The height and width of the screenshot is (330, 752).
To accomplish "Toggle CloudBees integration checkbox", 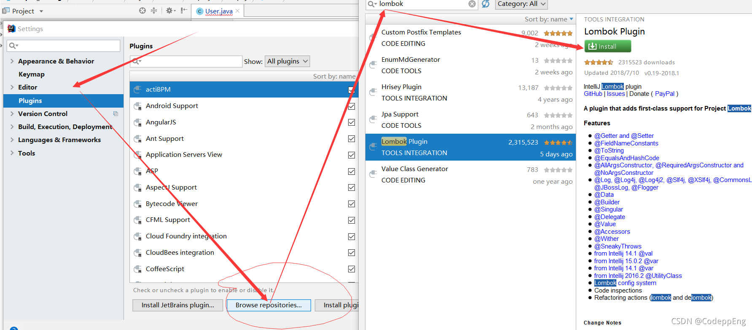I will pos(352,253).
